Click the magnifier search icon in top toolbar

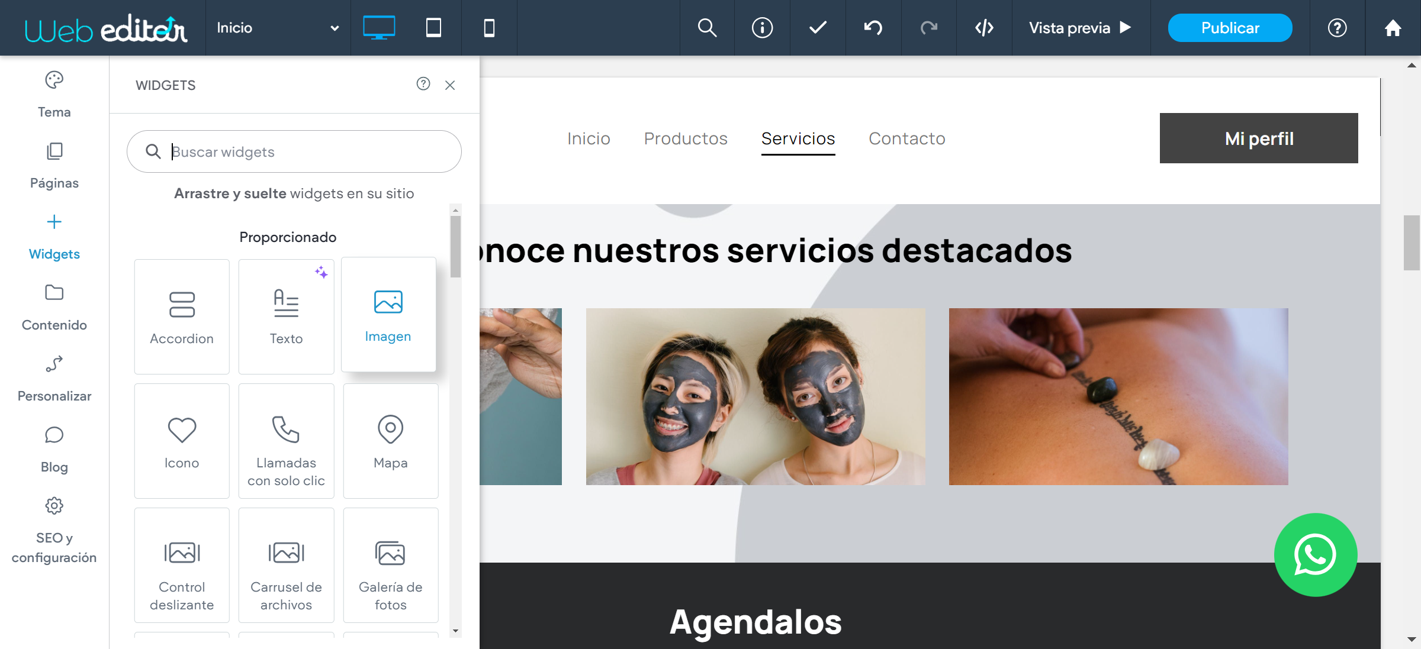[707, 28]
